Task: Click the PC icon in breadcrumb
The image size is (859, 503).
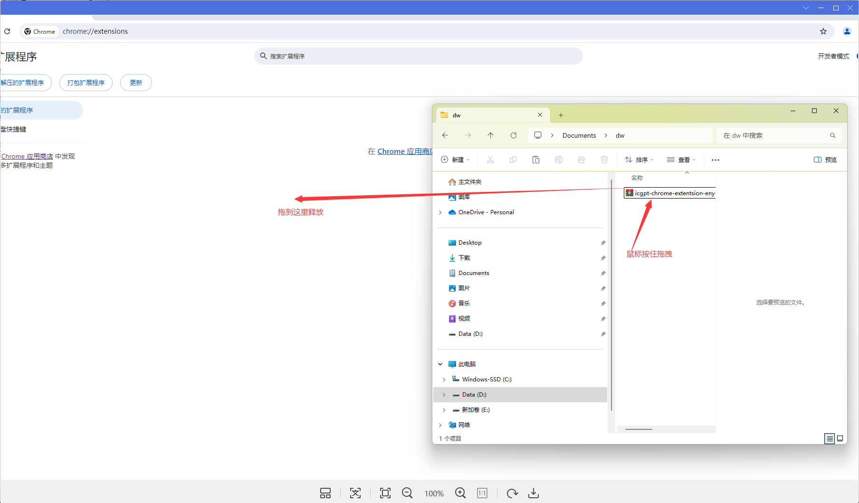Action: coord(538,135)
